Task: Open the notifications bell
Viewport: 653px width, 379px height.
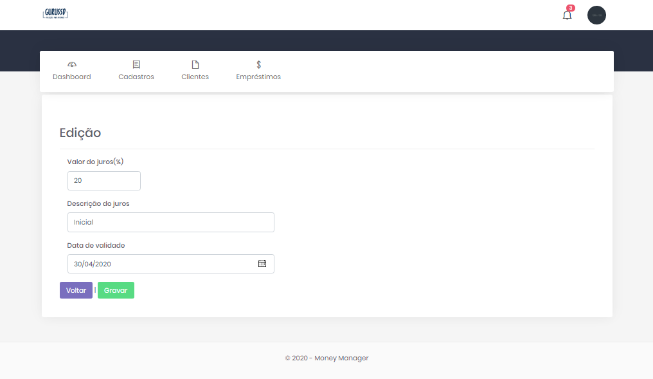Action: (x=567, y=15)
